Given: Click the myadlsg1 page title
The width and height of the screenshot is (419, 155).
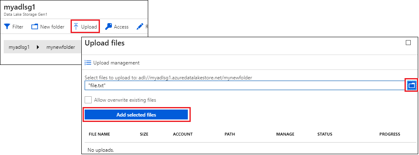Looking at the screenshot, I should tap(19, 7).
